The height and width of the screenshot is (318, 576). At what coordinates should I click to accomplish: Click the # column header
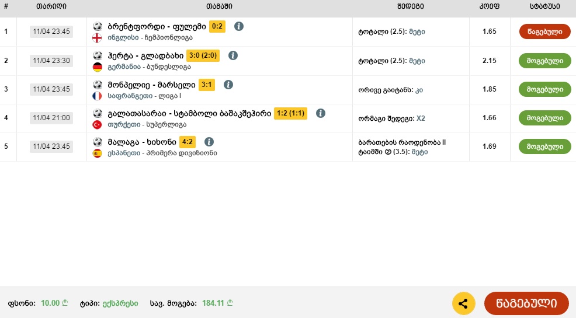[x=6, y=6]
